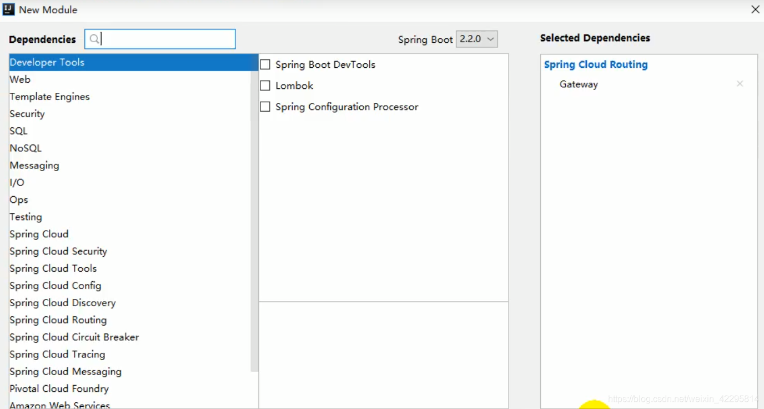Select the Spring Cloud Tools category
The image size is (764, 409).
130,269
